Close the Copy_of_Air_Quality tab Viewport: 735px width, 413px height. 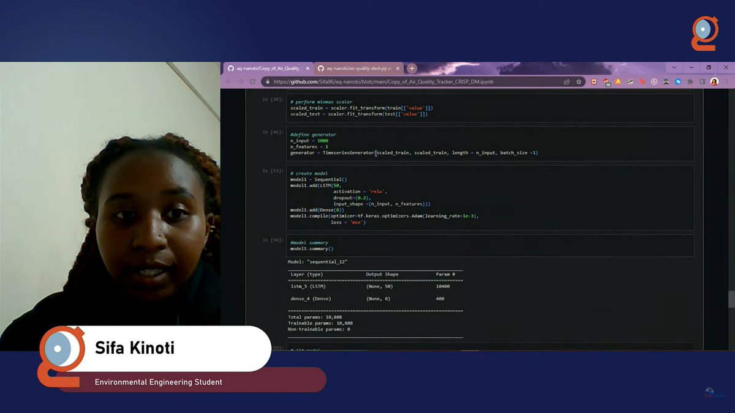click(307, 69)
